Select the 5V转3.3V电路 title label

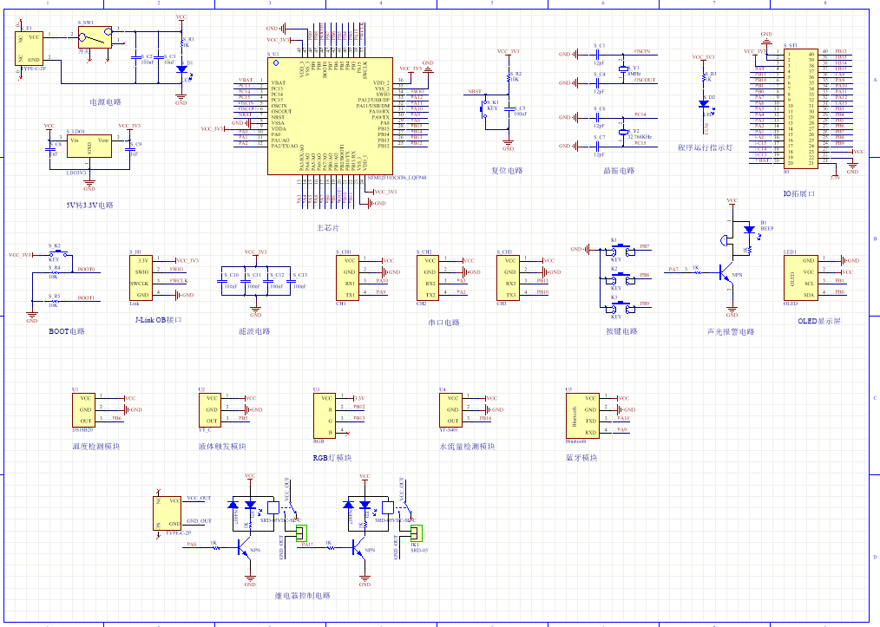(x=89, y=206)
